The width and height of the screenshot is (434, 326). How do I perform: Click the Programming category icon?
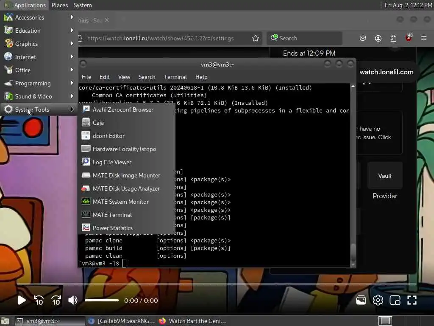click(8, 83)
